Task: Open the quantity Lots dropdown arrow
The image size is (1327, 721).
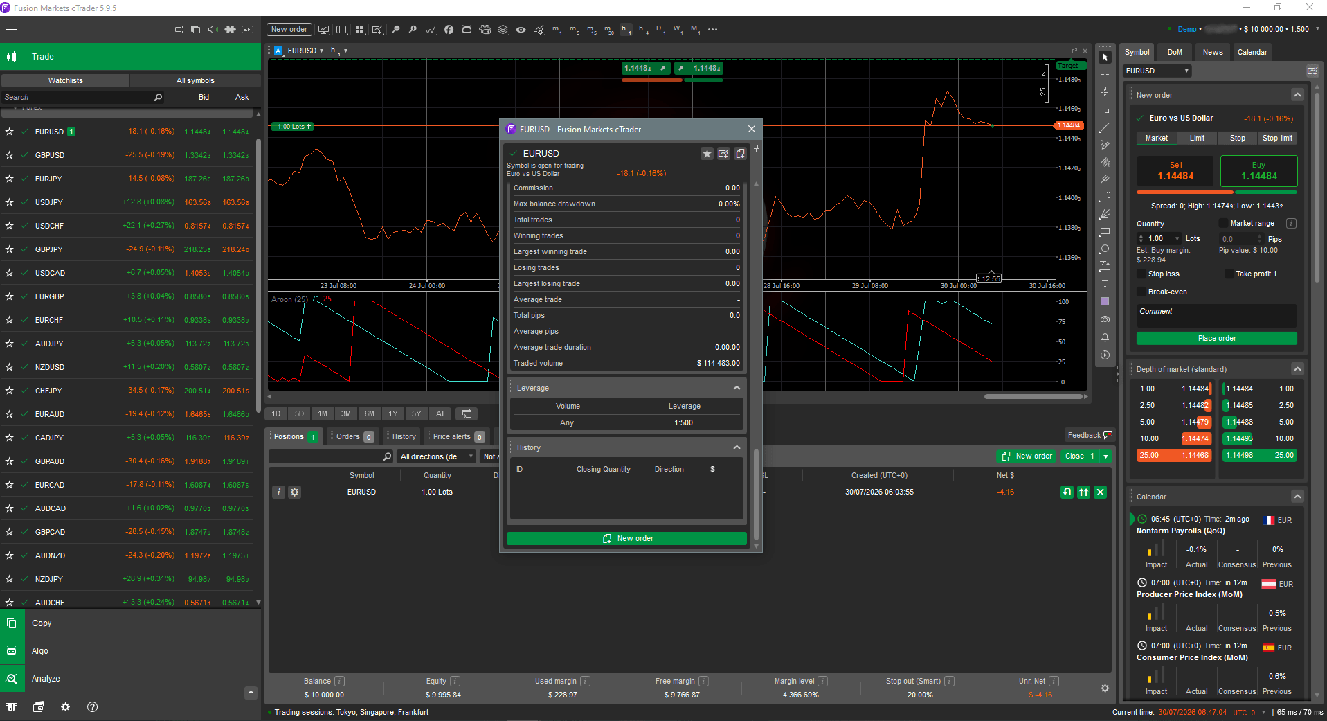Action: [x=1177, y=238]
